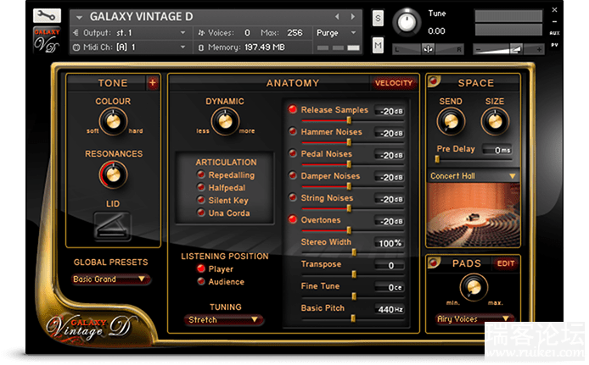Mute the instrument with M button

(x=378, y=46)
